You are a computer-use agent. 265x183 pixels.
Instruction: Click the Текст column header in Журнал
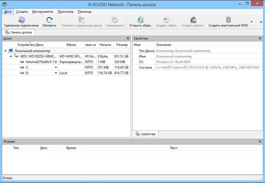(174, 148)
